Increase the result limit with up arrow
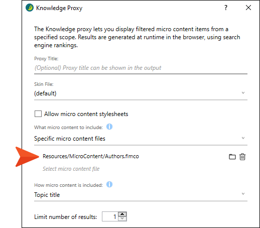Viewport: 260px width, 228px height. (x=122, y=214)
